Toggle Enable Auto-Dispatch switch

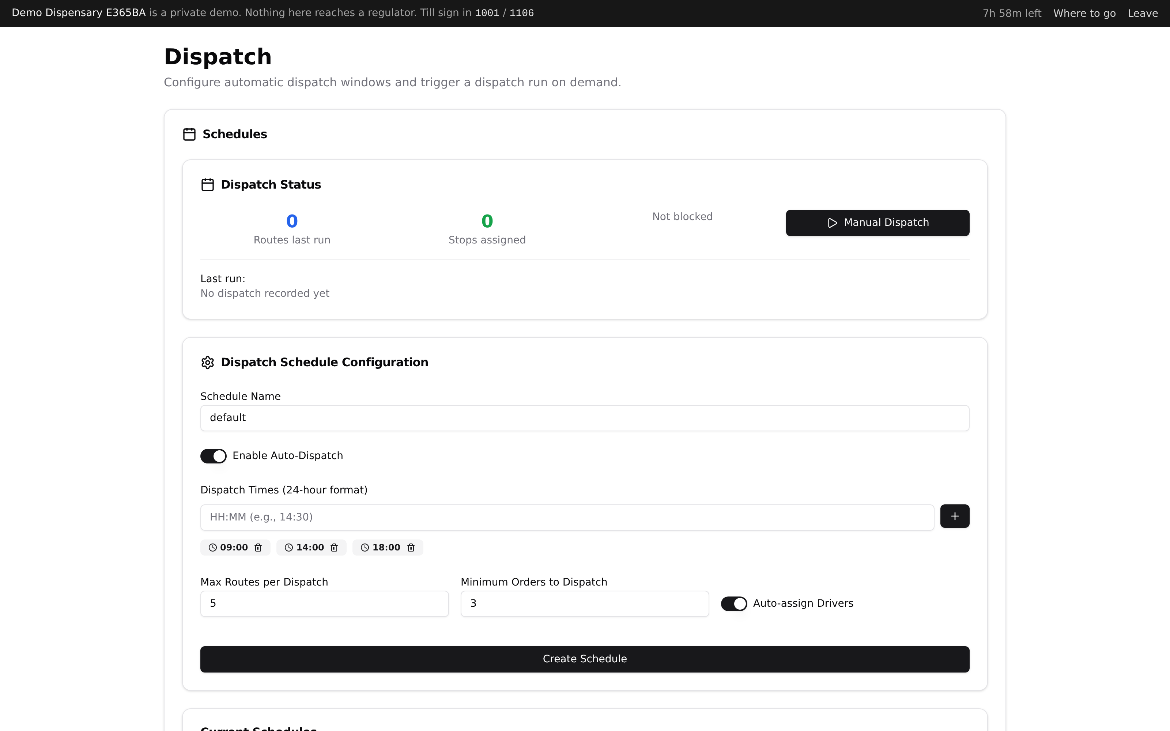(213, 456)
